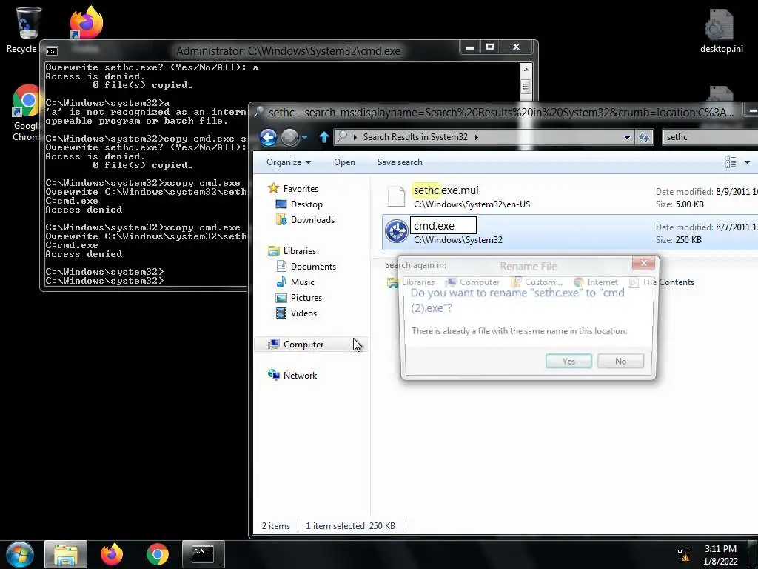Click the '2 items' status bar text
Viewport: 758px width, 569px height.
pos(276,526)
